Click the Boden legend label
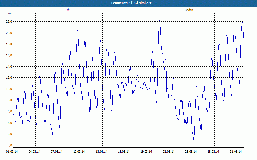This screenshot has height=160, width=257. click(189, 10)
